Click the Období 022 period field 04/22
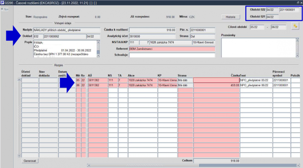This screenshot has width=303, height=168. point(272,10)
